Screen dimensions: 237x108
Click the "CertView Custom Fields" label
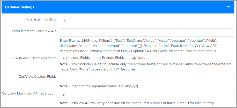coord(38,77)
